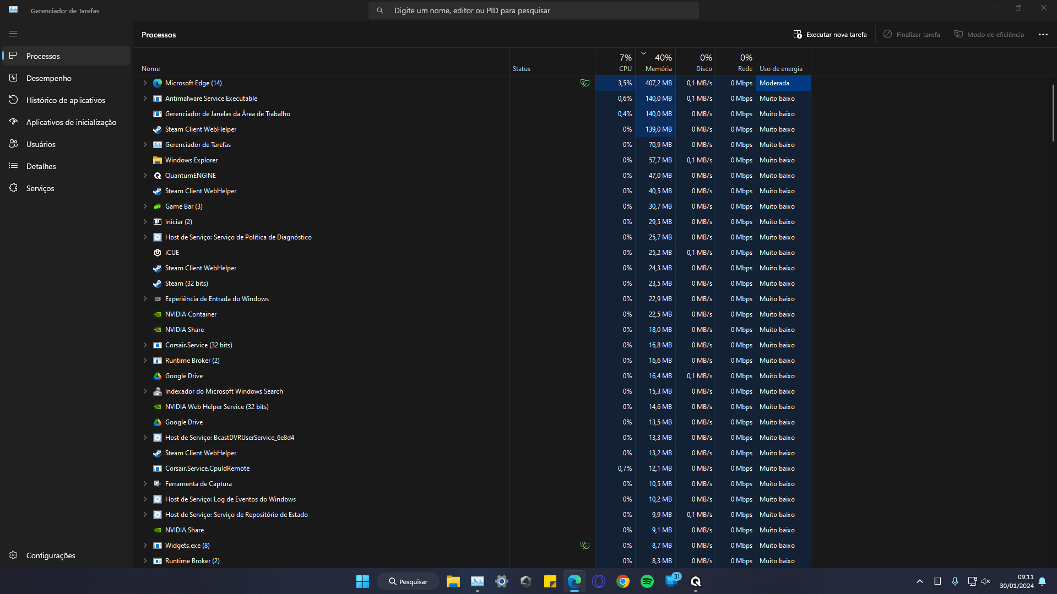Open clock and date 09:11 flyout

point(1016,581)
